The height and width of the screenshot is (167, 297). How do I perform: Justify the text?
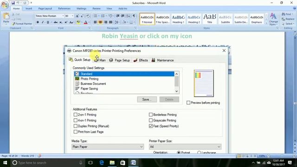tap(110, 22)
